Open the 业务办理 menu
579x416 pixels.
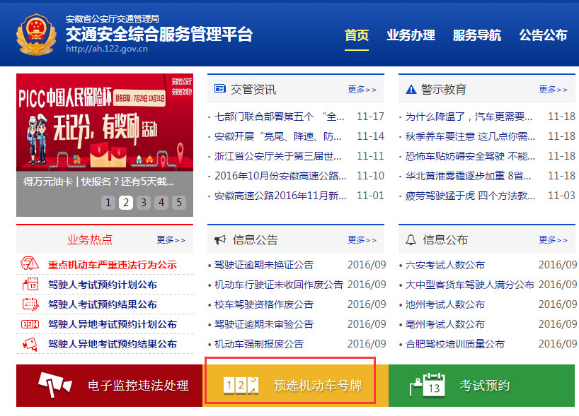(411, 32)
